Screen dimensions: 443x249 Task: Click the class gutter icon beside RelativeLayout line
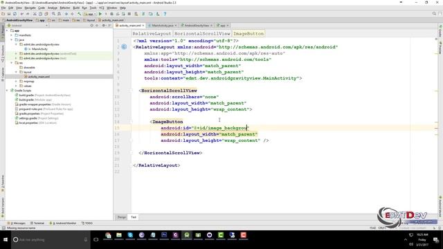click(x=124, y=47)
